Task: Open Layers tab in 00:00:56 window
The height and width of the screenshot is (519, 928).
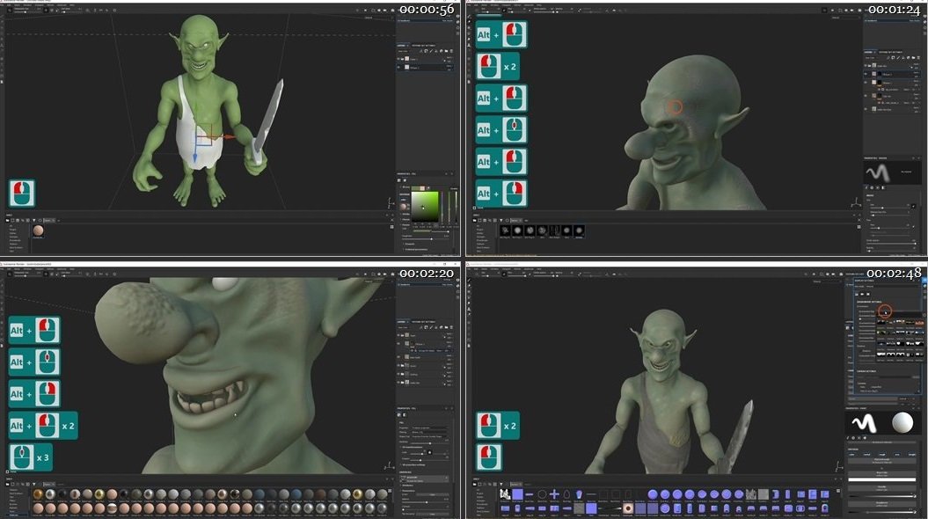Action: click(x=402, y=45)
